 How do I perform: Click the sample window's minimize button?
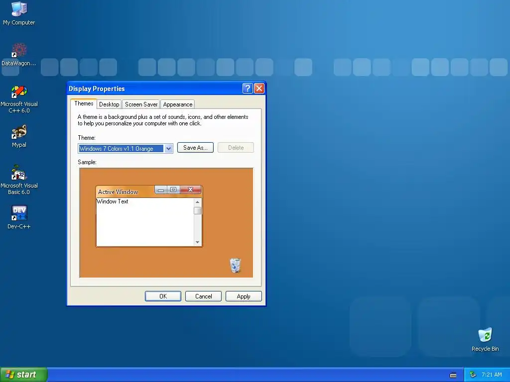point(161,190)
